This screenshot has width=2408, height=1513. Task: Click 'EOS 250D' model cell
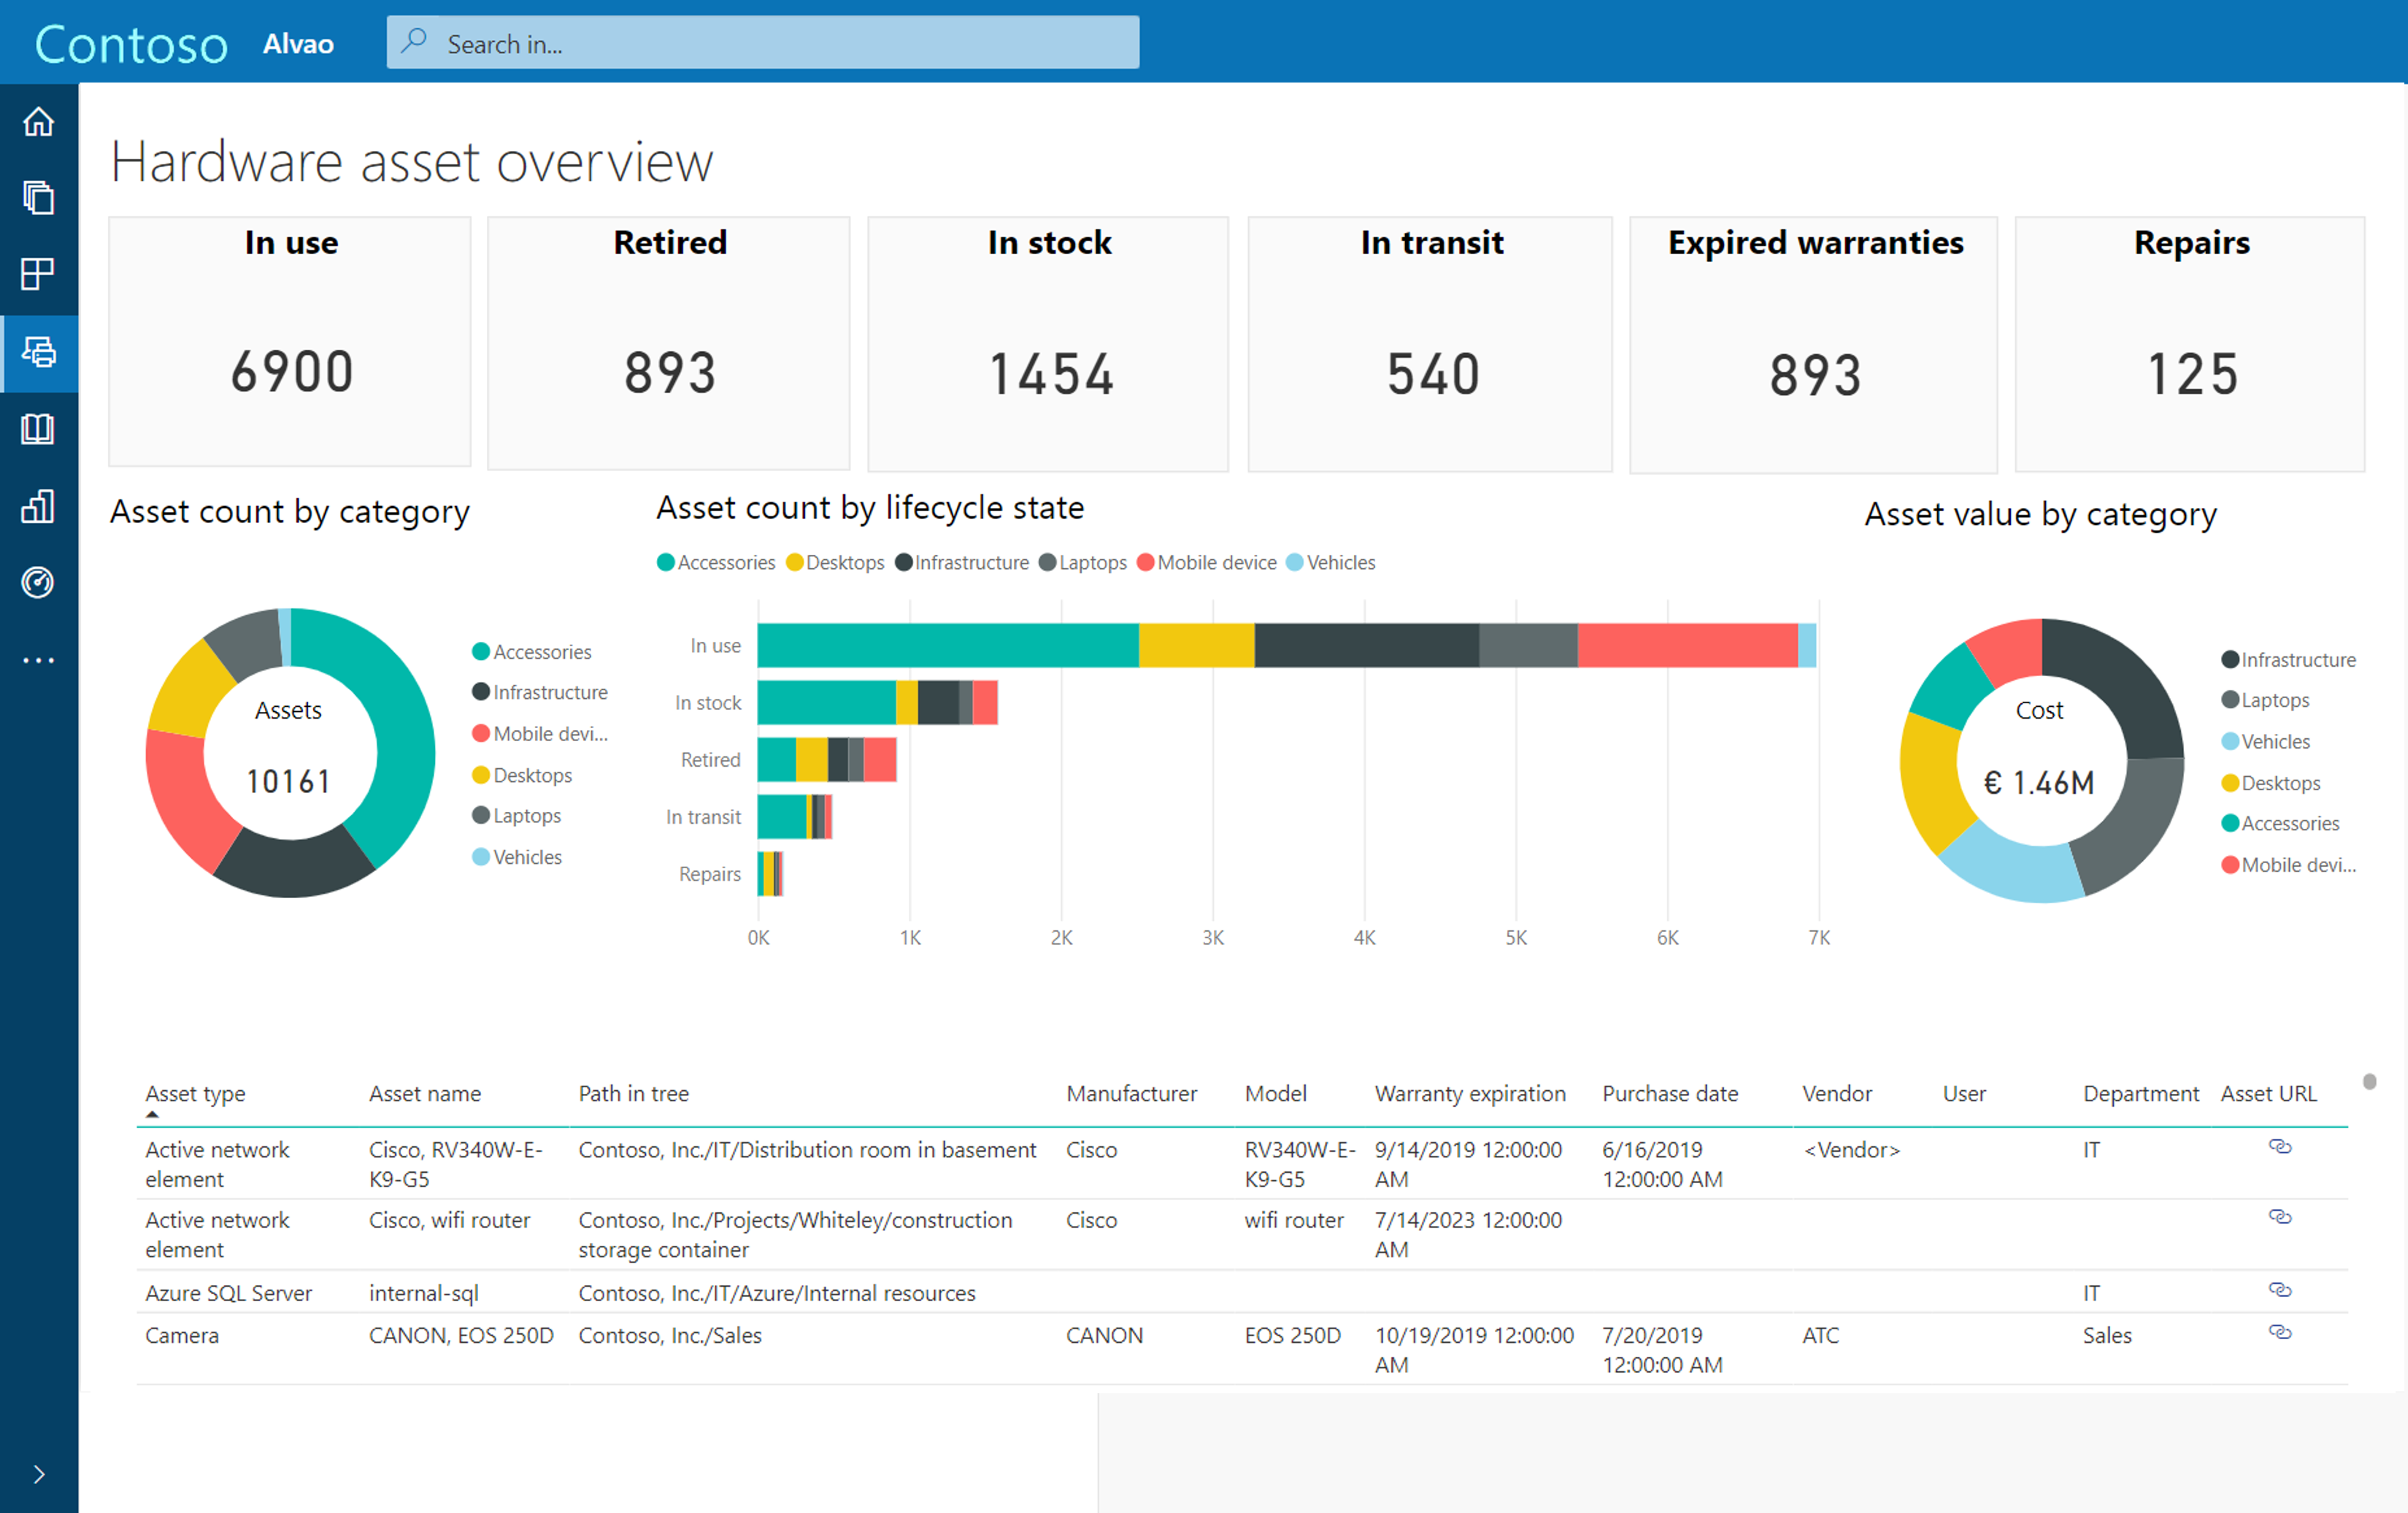pyautogui.click(x=1292, y=1335)
